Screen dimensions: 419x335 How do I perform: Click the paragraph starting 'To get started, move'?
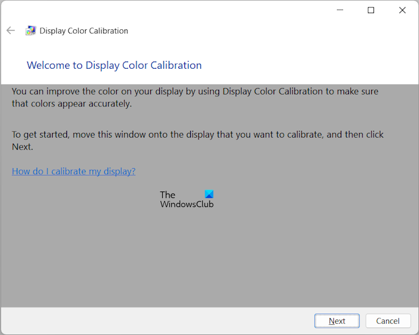tap(198, 140)
